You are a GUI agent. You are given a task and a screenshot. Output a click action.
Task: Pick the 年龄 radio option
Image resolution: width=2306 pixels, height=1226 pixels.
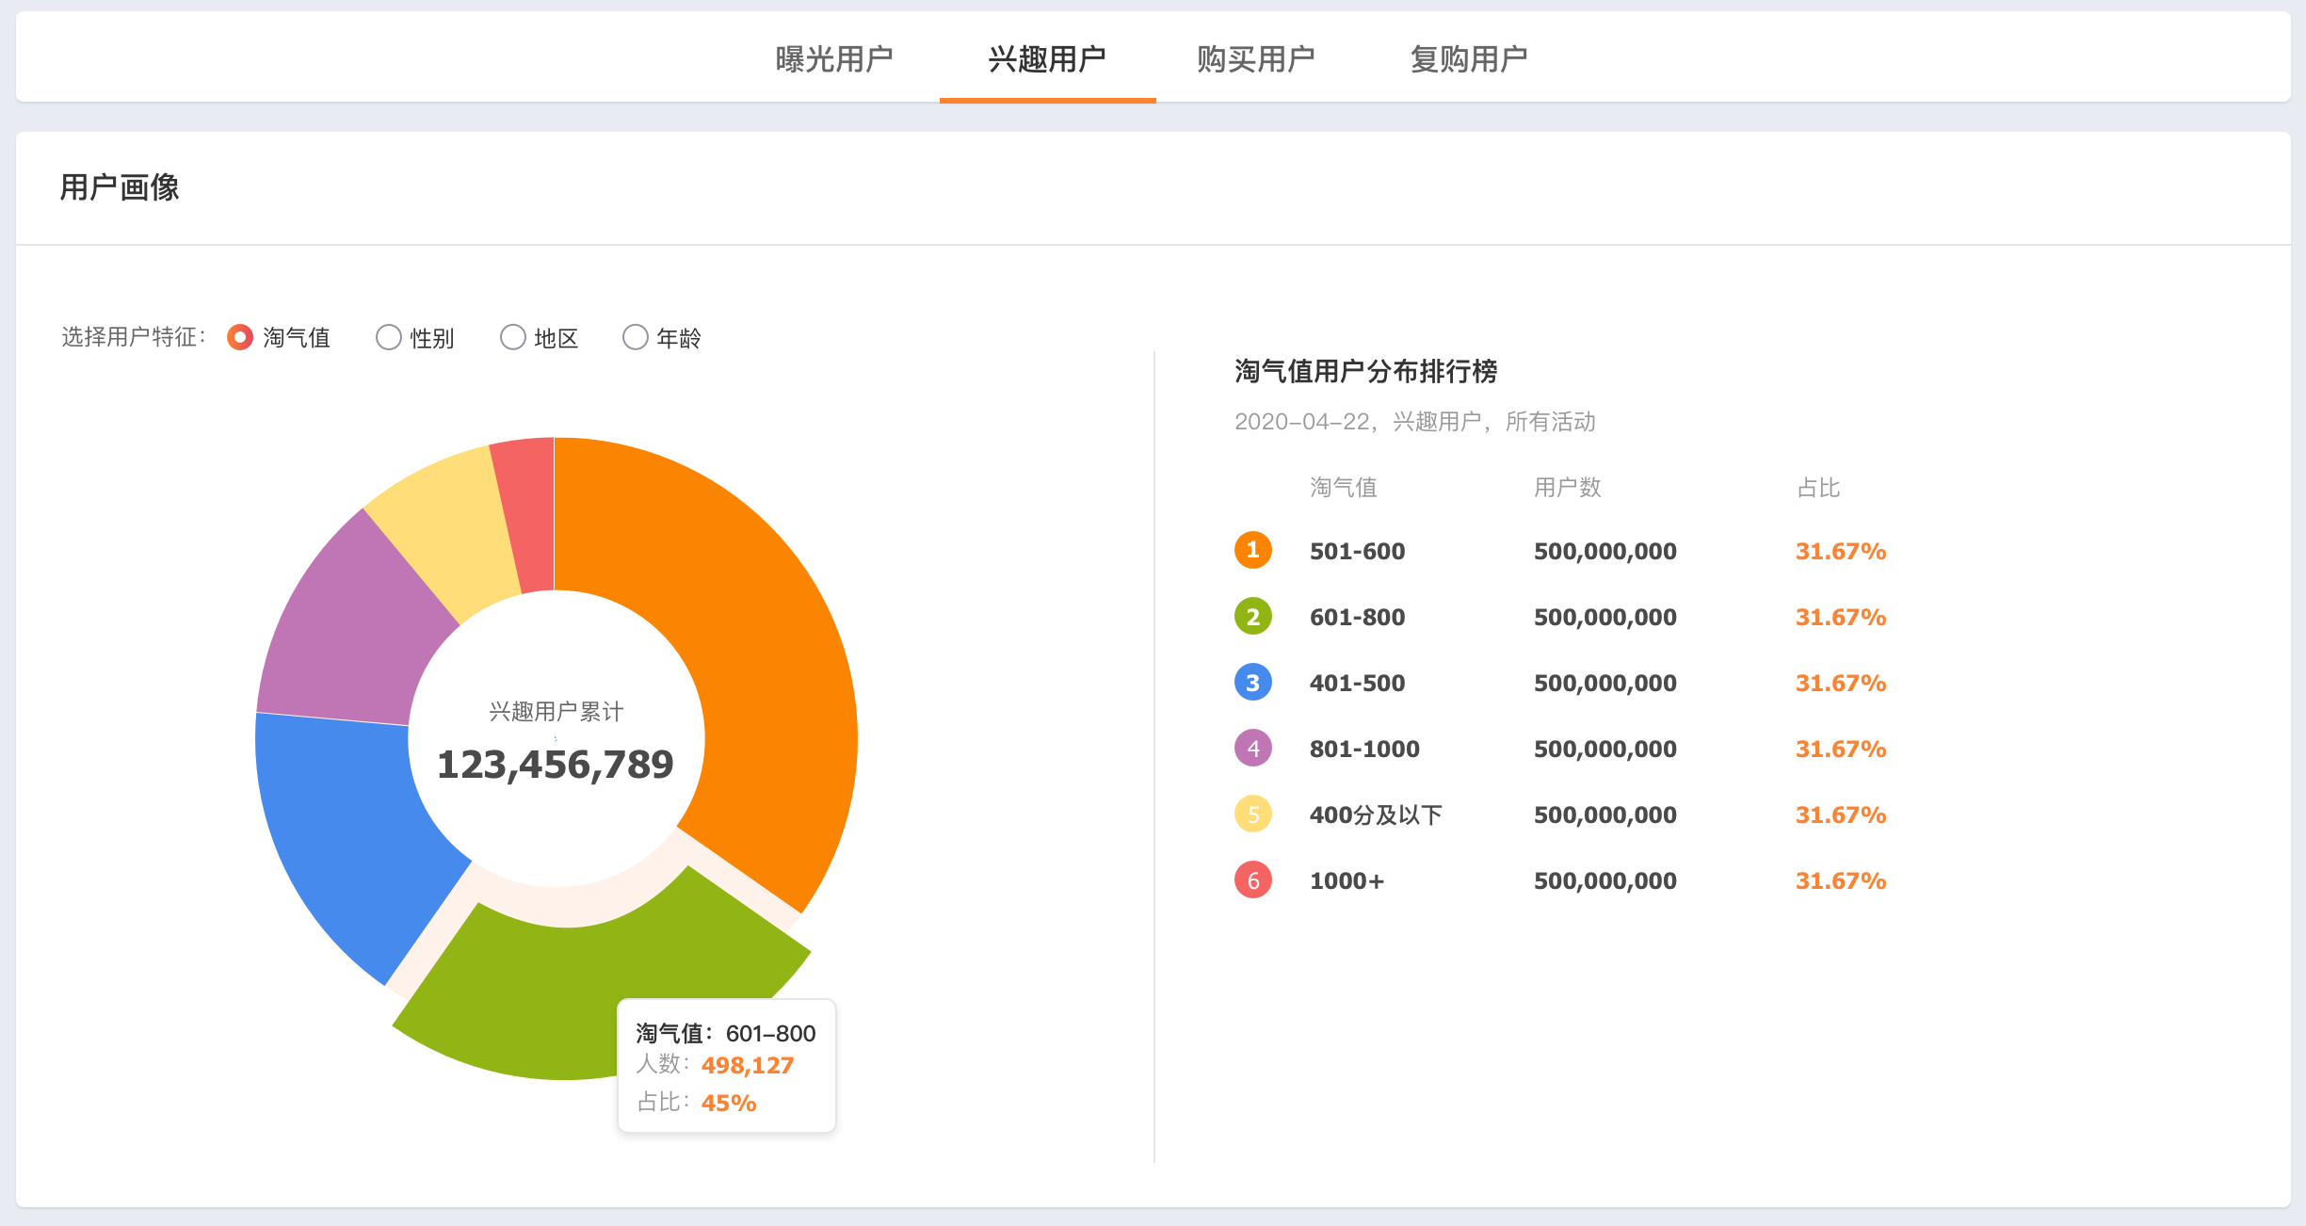pos(636,337)
